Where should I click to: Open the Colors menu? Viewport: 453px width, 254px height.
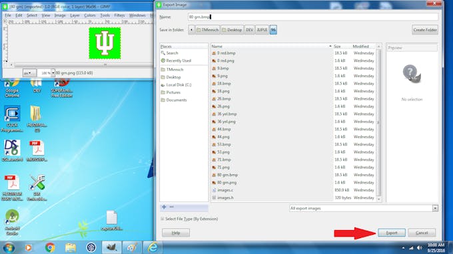point(90,15)
